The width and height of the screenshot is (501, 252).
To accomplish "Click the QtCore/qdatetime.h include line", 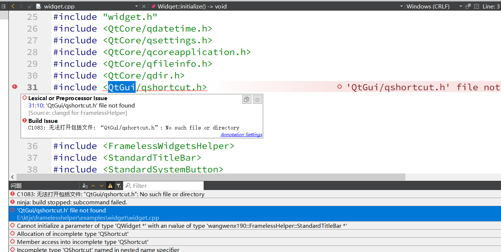I will point(133,29).
